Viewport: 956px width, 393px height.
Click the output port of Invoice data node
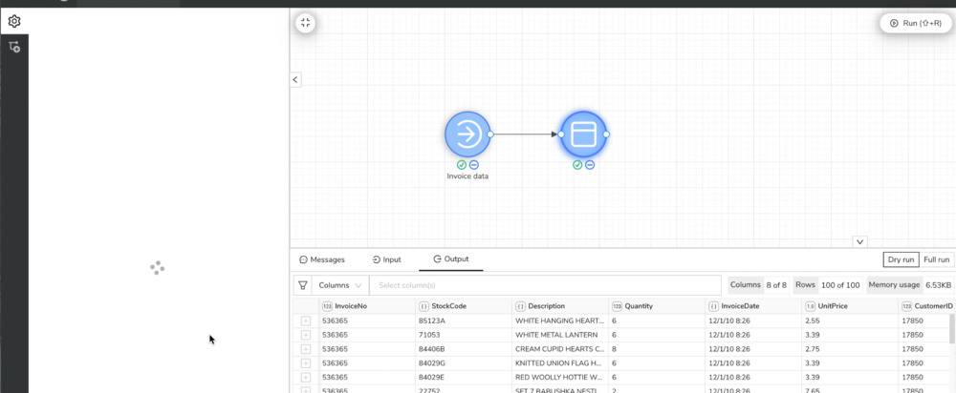coord(490,134)
